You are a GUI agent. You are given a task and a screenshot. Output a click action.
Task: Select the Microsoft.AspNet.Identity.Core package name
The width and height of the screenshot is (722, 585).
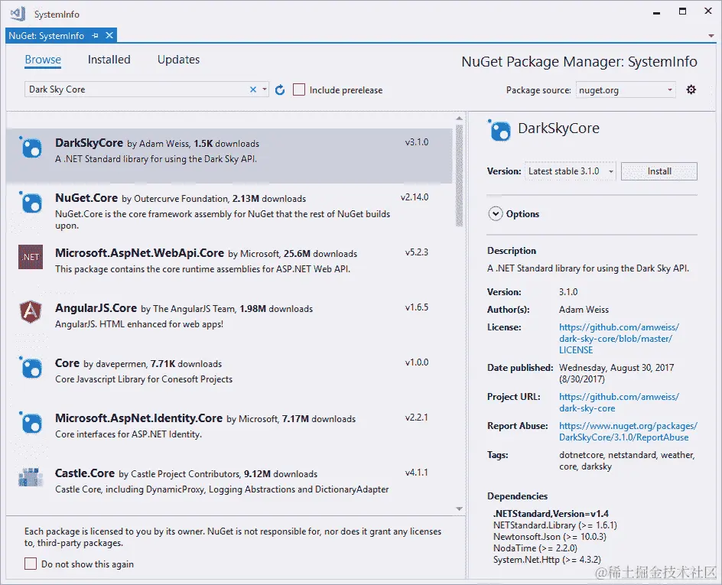pyautogui.click(x=138, y=418)
